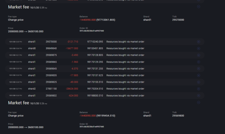Click the -1.960 amount
225x134 pixels.
[x=75, y=62]
